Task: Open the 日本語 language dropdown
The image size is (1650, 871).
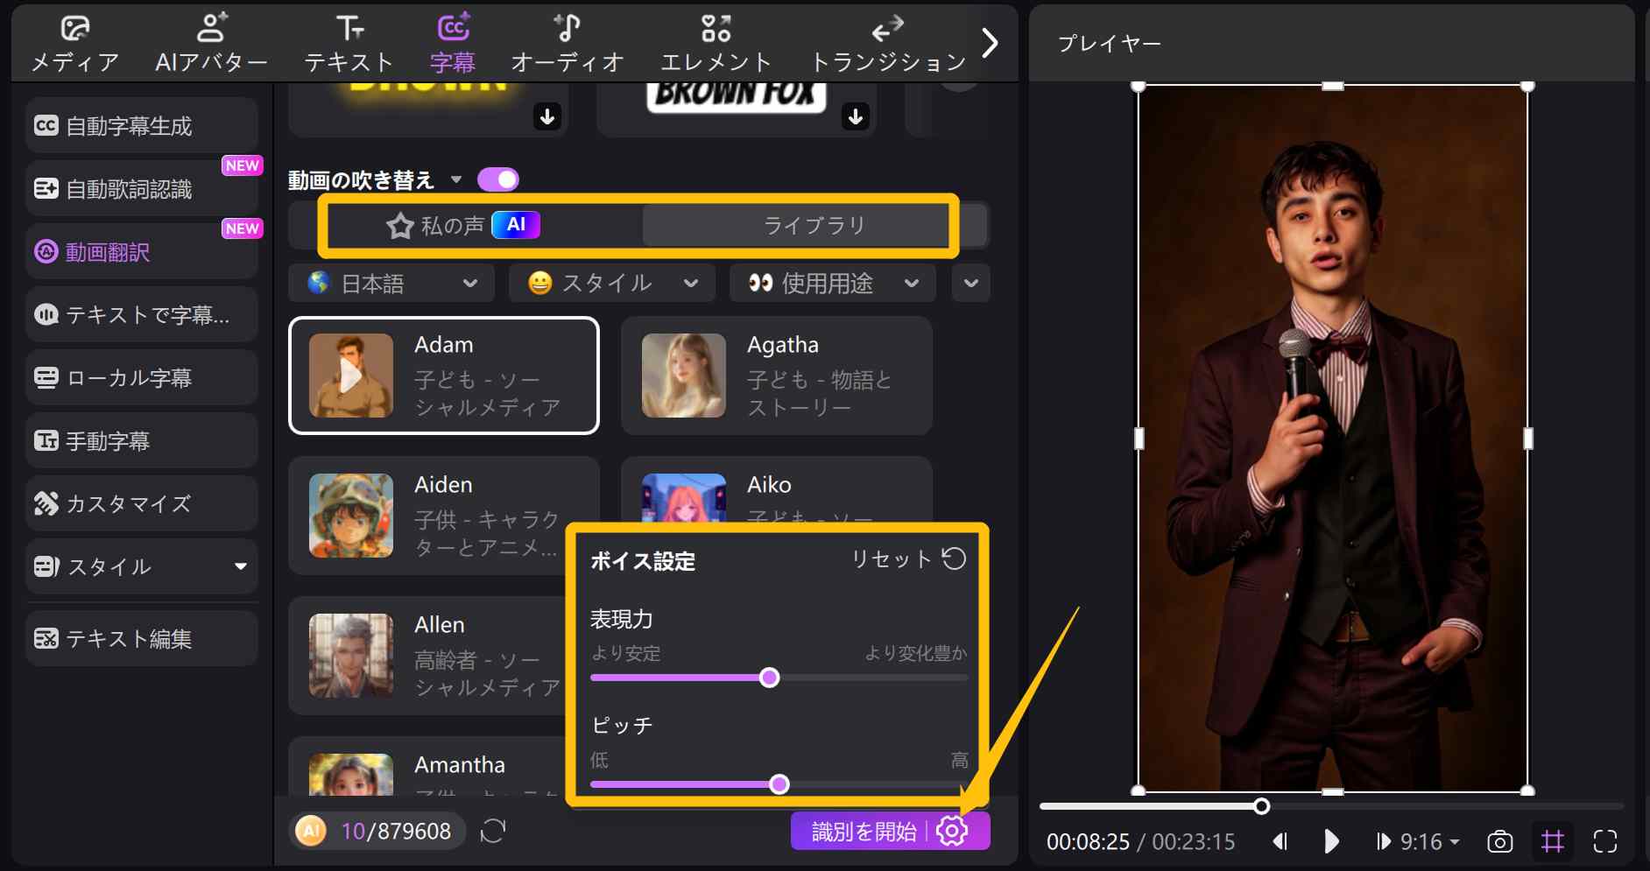Action: point(391,283)
